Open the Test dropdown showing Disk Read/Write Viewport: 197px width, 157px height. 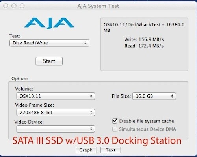coord(49,43)
